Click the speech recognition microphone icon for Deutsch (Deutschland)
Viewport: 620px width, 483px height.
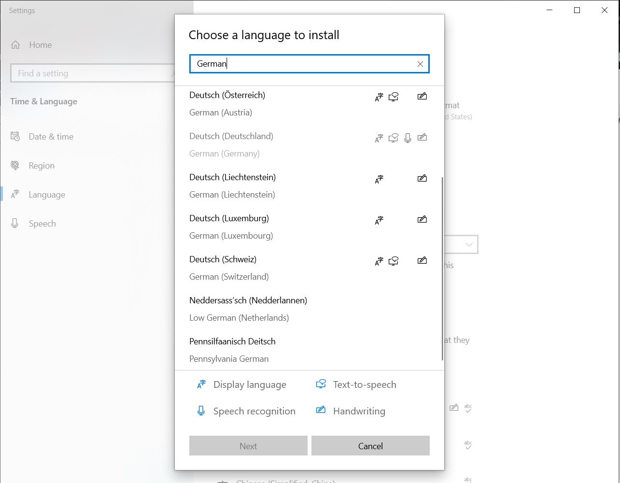(x=408, y=138)
